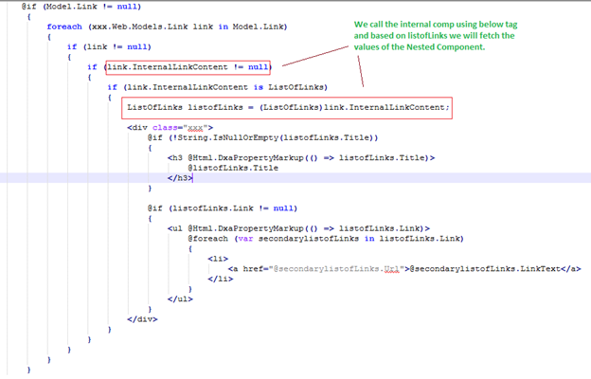Click the closing "</h3>" tag
The image size is (591, 379).
click(x=180, y=178)
